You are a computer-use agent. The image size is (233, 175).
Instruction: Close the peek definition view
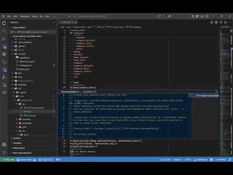pyautogui.click(x=216, y=92)
